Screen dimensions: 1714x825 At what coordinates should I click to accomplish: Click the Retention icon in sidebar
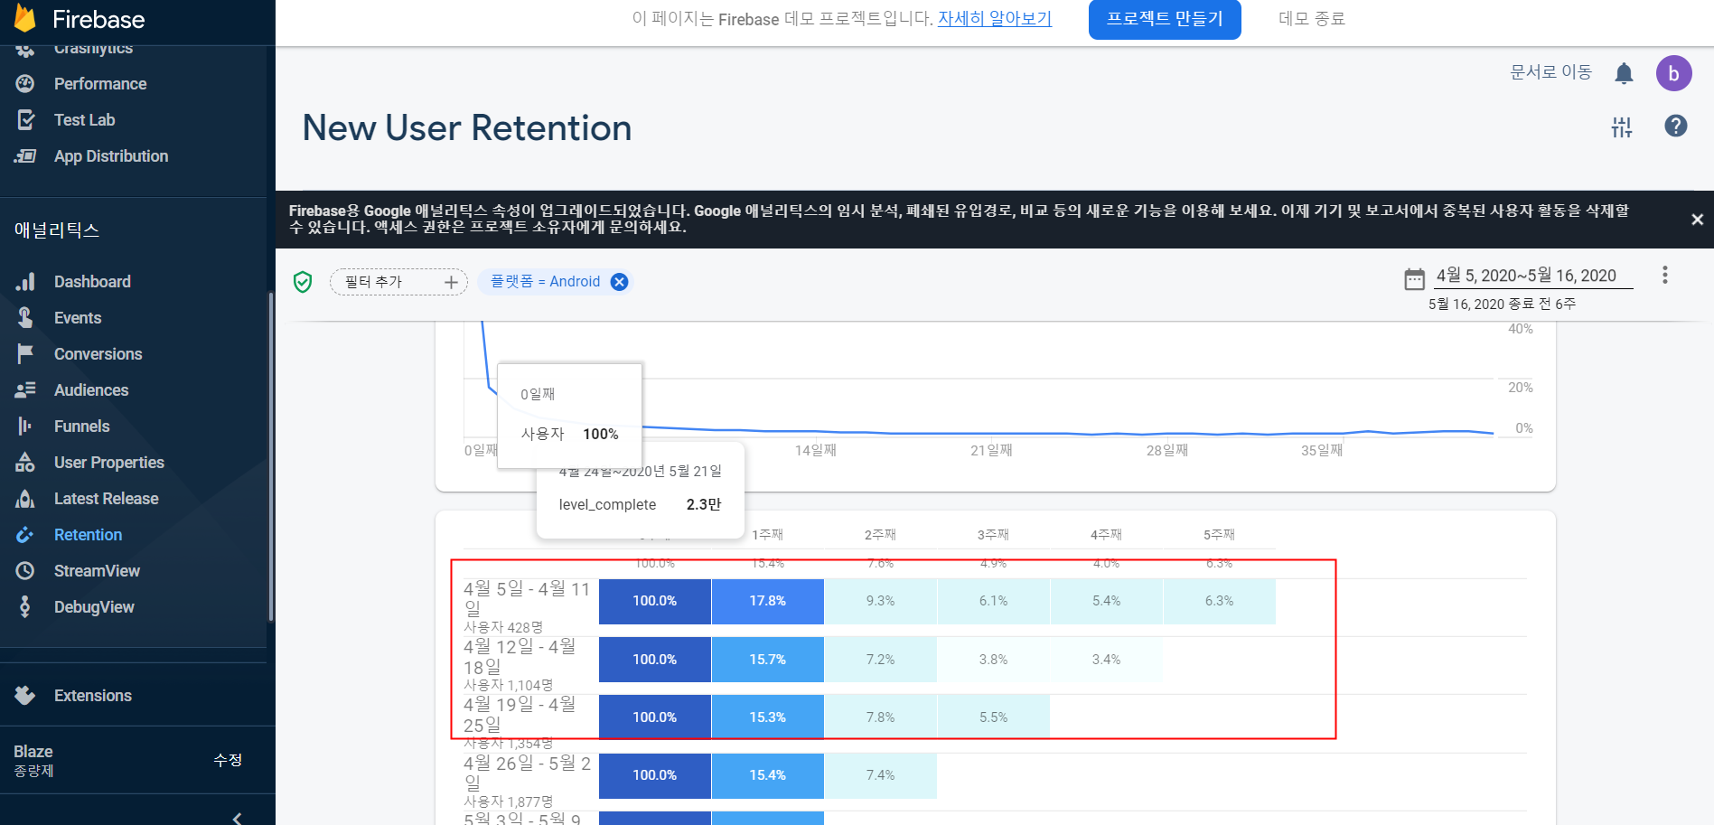(25, 534)
